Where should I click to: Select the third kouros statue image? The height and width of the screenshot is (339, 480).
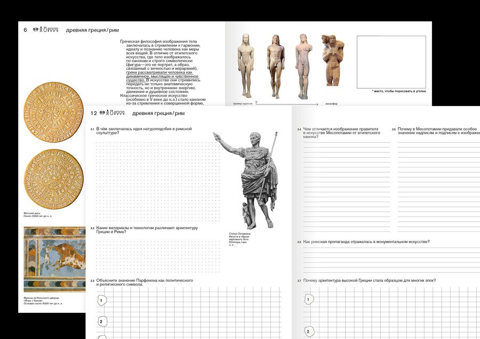303,66
